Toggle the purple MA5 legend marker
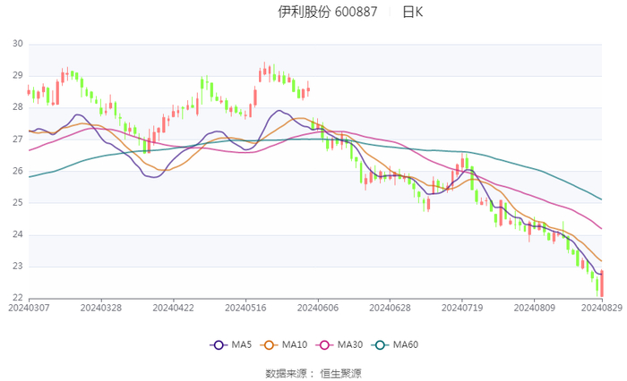Image resolution: width=627 pixels, height=381 pixels. click(218, 345)
